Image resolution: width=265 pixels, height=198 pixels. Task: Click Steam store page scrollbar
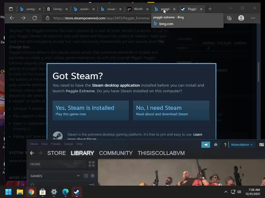(259, 72)
